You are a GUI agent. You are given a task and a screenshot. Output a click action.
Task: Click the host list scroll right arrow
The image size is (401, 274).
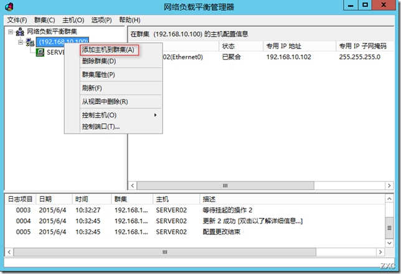pos(389,186)
